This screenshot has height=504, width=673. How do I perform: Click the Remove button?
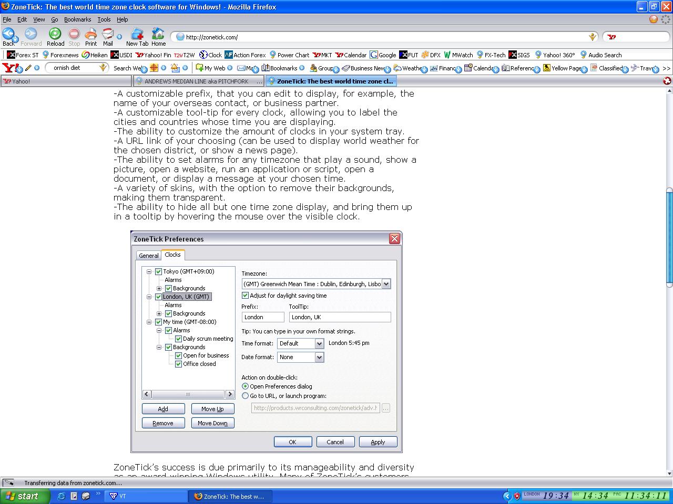coord(163,423)
